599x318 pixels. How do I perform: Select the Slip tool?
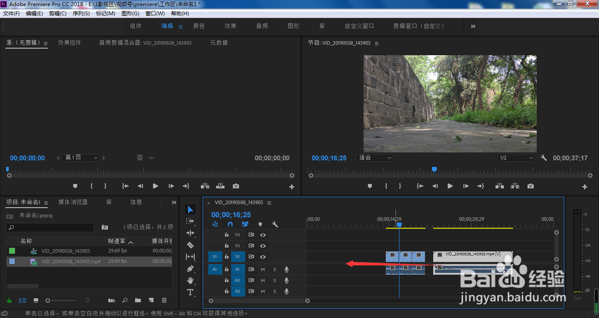pos(190,257)
